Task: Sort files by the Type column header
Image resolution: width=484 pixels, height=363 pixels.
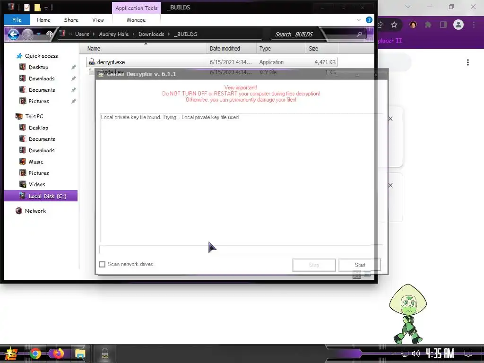Action: click(281, 49)
